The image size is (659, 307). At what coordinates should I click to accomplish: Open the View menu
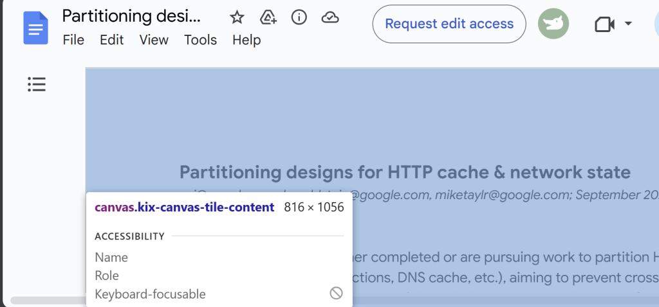click(x=154, y=40)
